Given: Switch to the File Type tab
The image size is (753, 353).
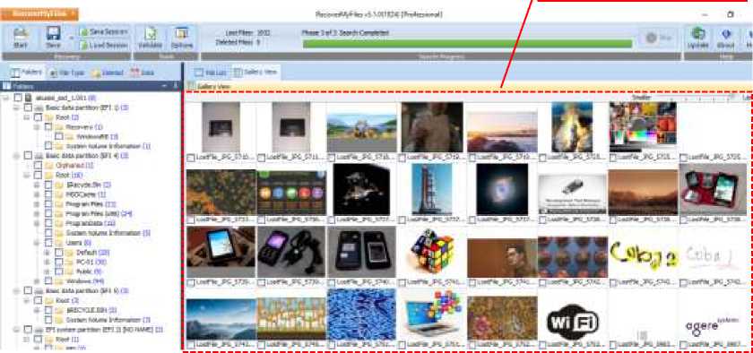Looking at the screenshot, I should coord(66,73).
